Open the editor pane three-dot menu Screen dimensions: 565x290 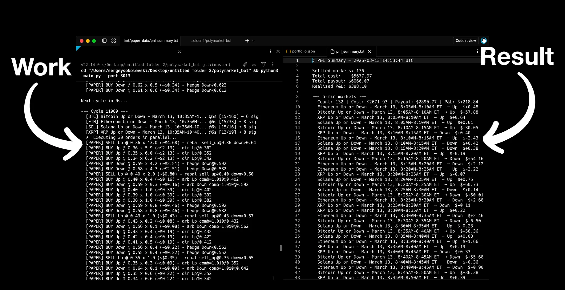point(477,51)
